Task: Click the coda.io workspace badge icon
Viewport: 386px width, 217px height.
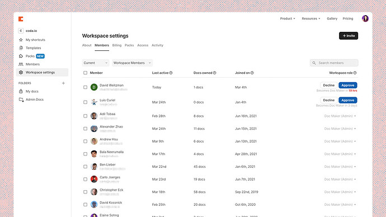Action: pyautogui.click(x=21, y=31)
